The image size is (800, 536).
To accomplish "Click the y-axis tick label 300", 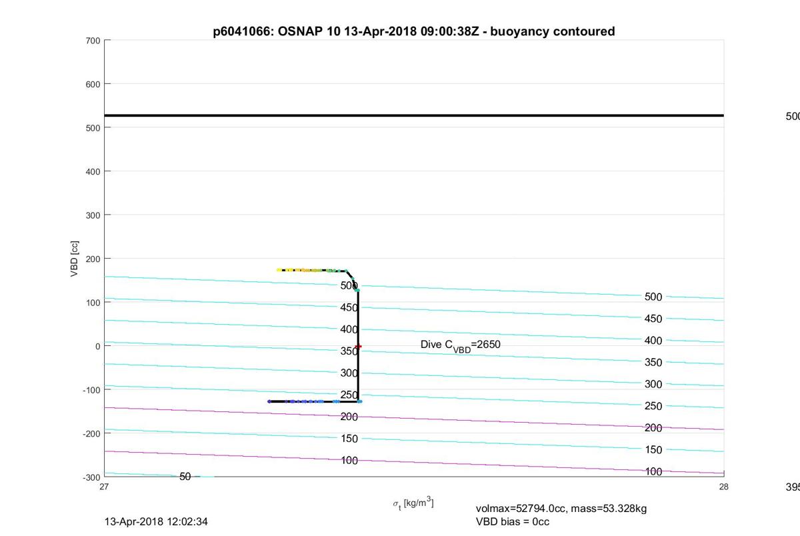I will tap(93, 215).
